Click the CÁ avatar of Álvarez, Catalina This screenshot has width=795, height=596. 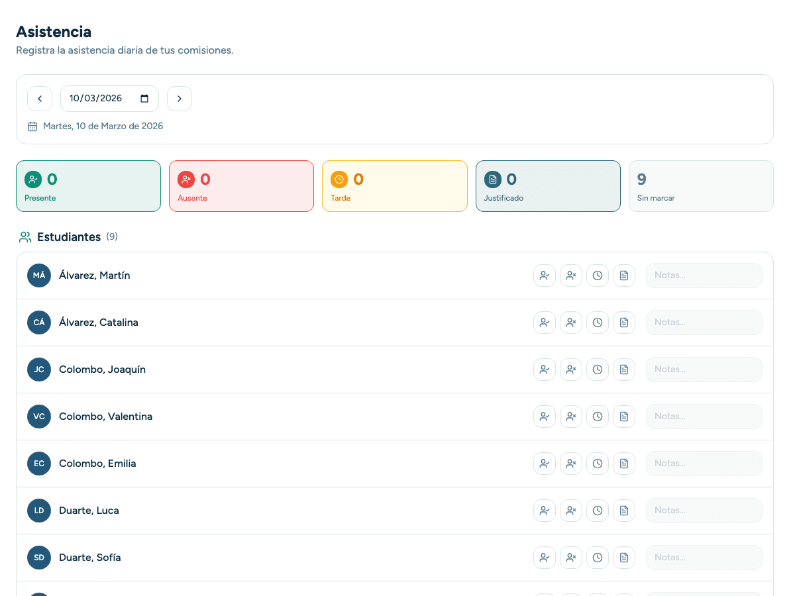coord(39,323)
